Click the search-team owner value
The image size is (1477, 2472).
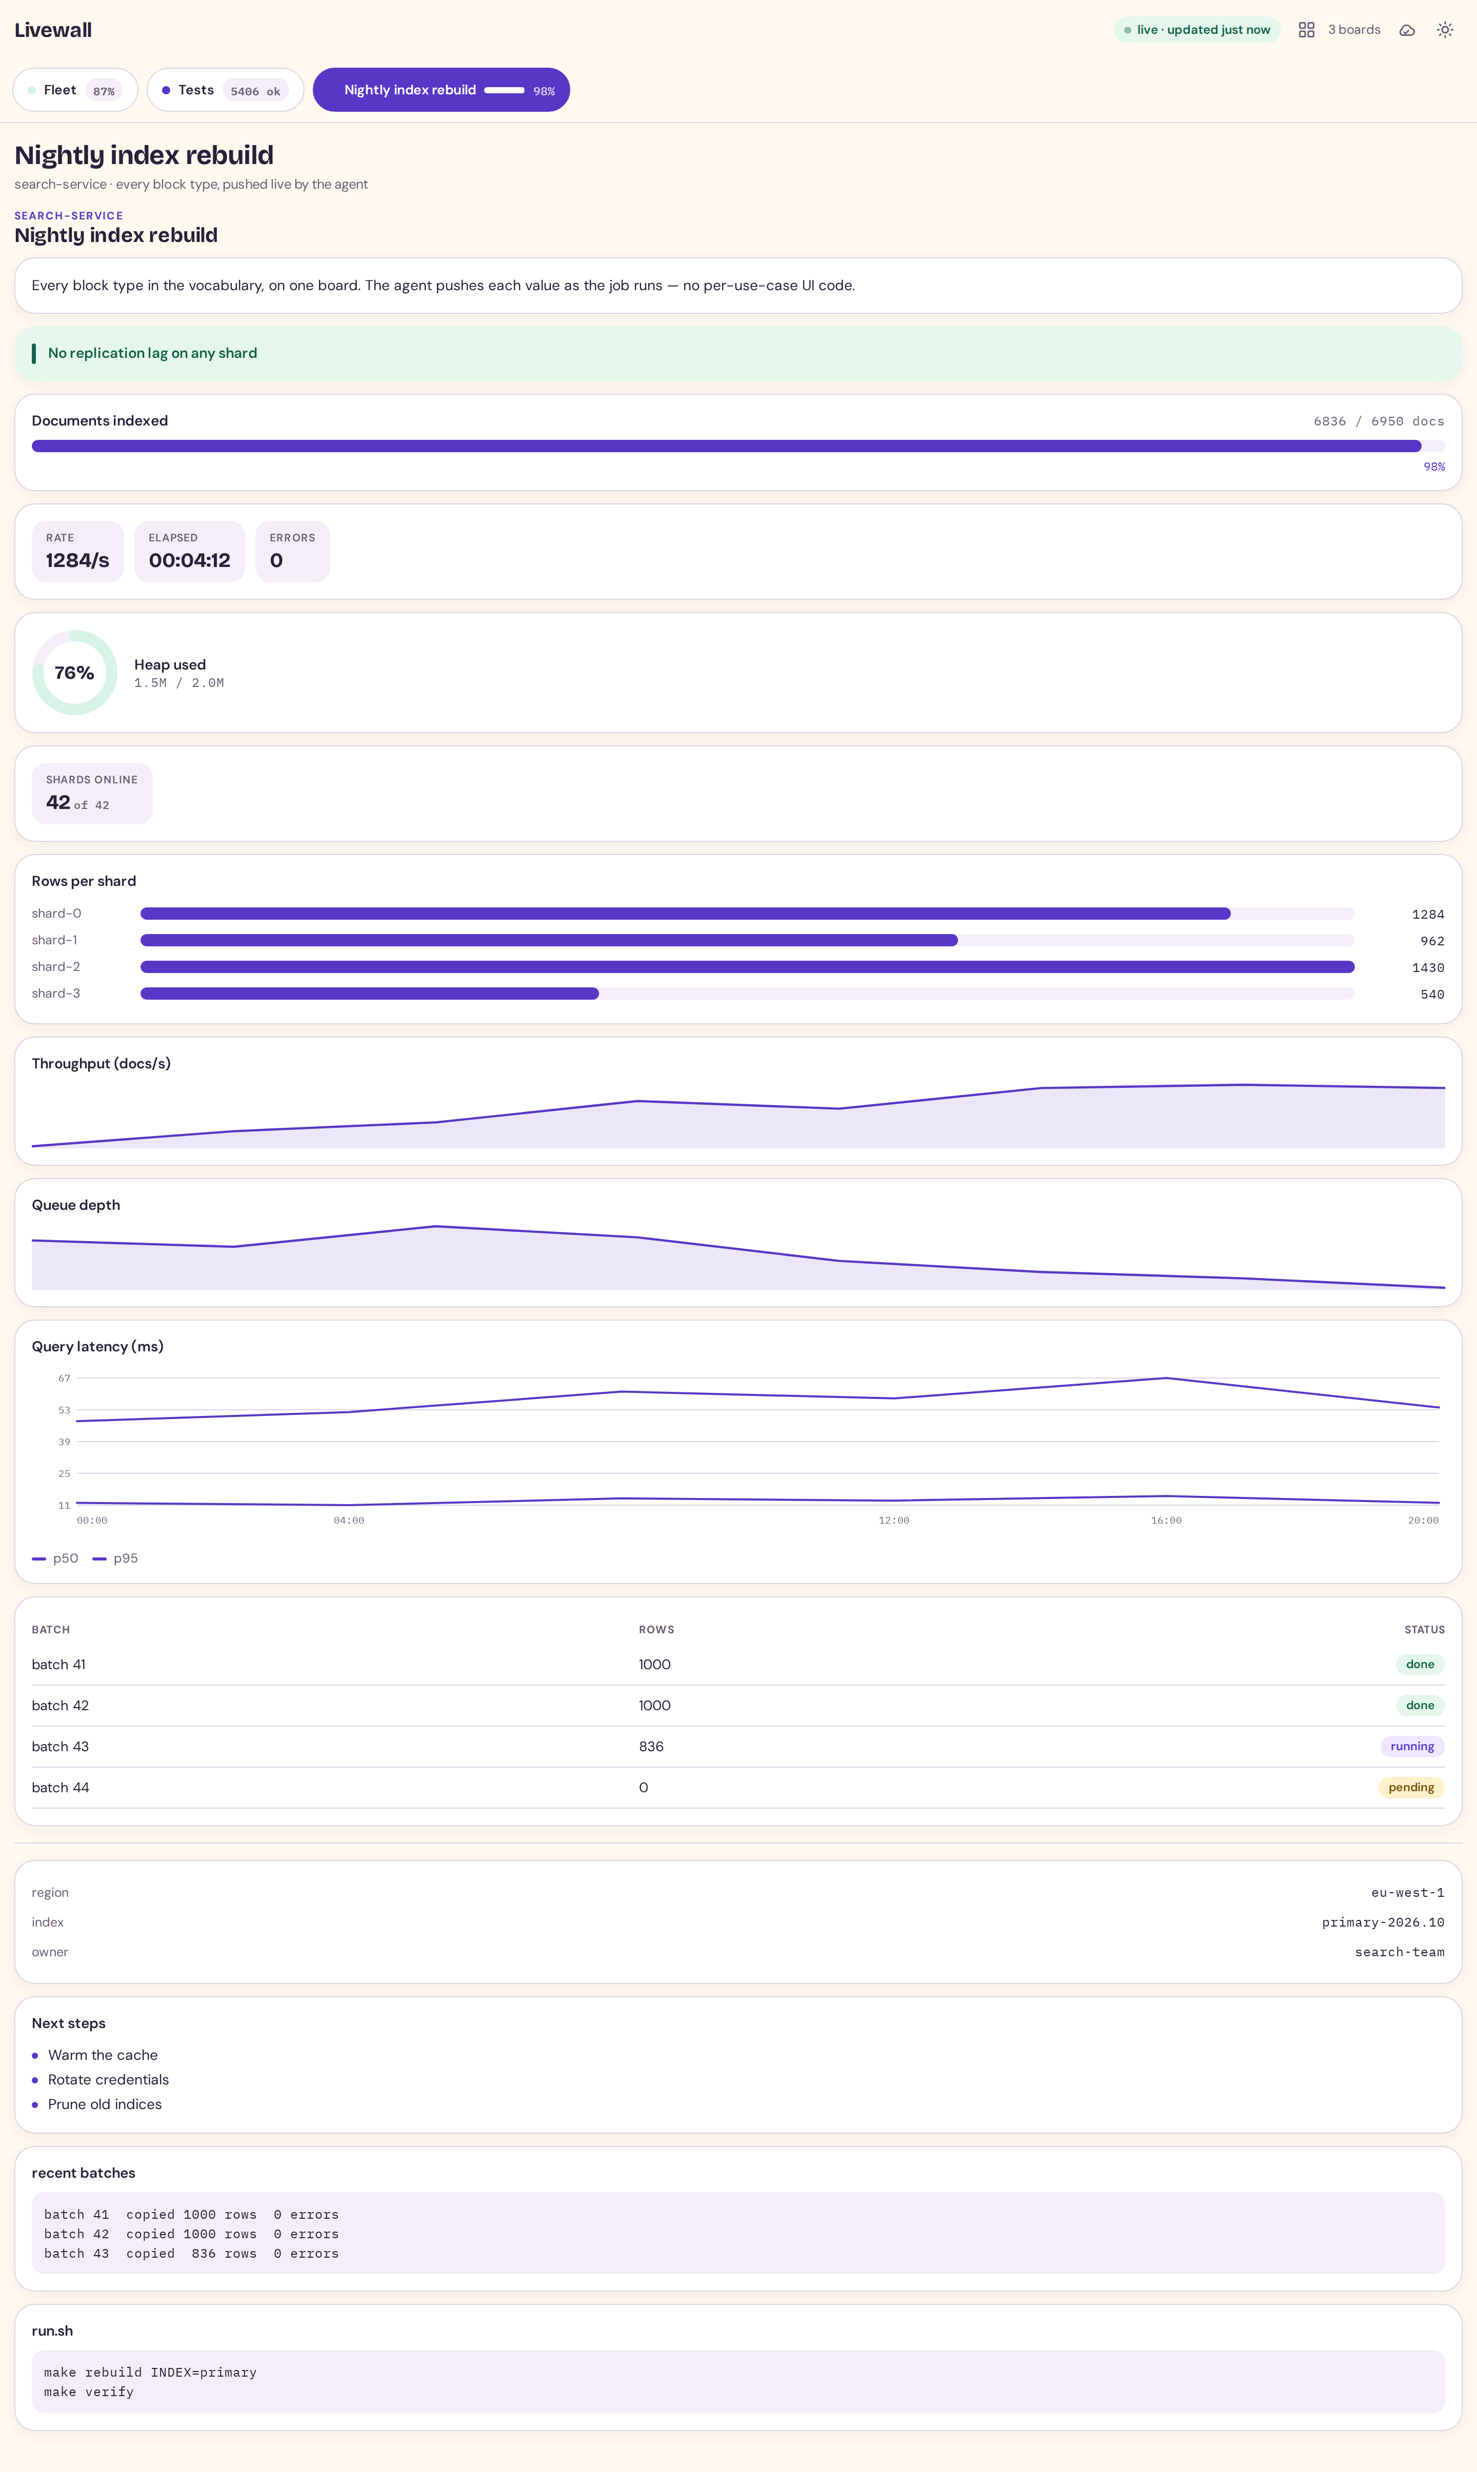(1400, 1952)
